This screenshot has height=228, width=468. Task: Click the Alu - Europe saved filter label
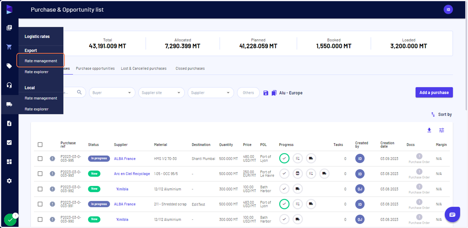click(291, 93)
